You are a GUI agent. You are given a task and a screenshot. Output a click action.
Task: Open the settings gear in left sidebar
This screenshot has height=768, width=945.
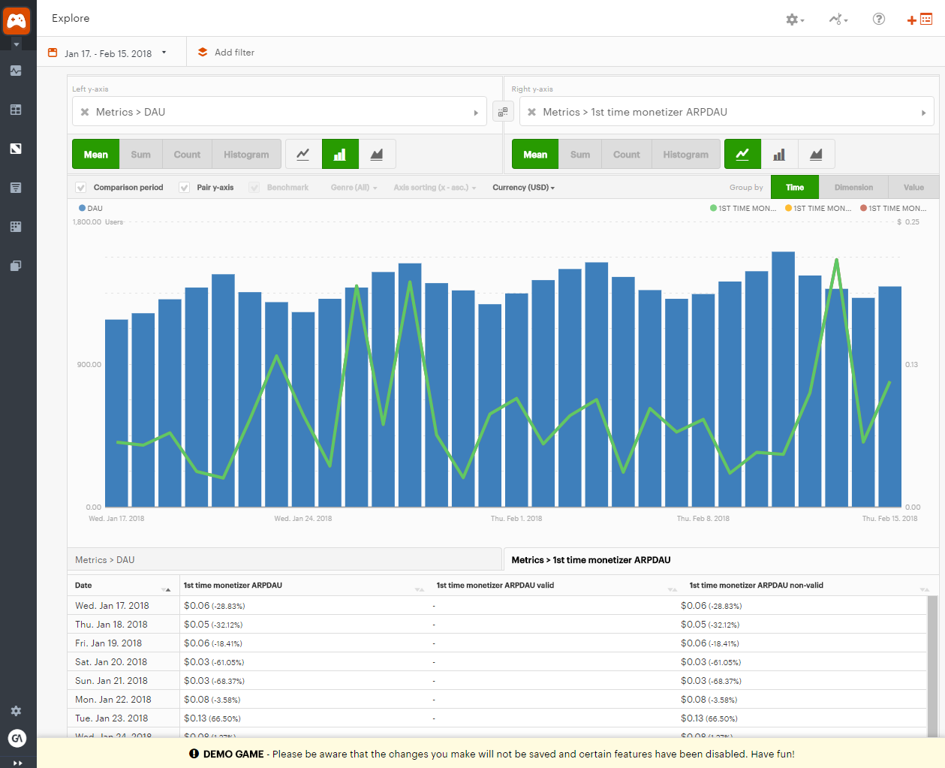point(16,710)
